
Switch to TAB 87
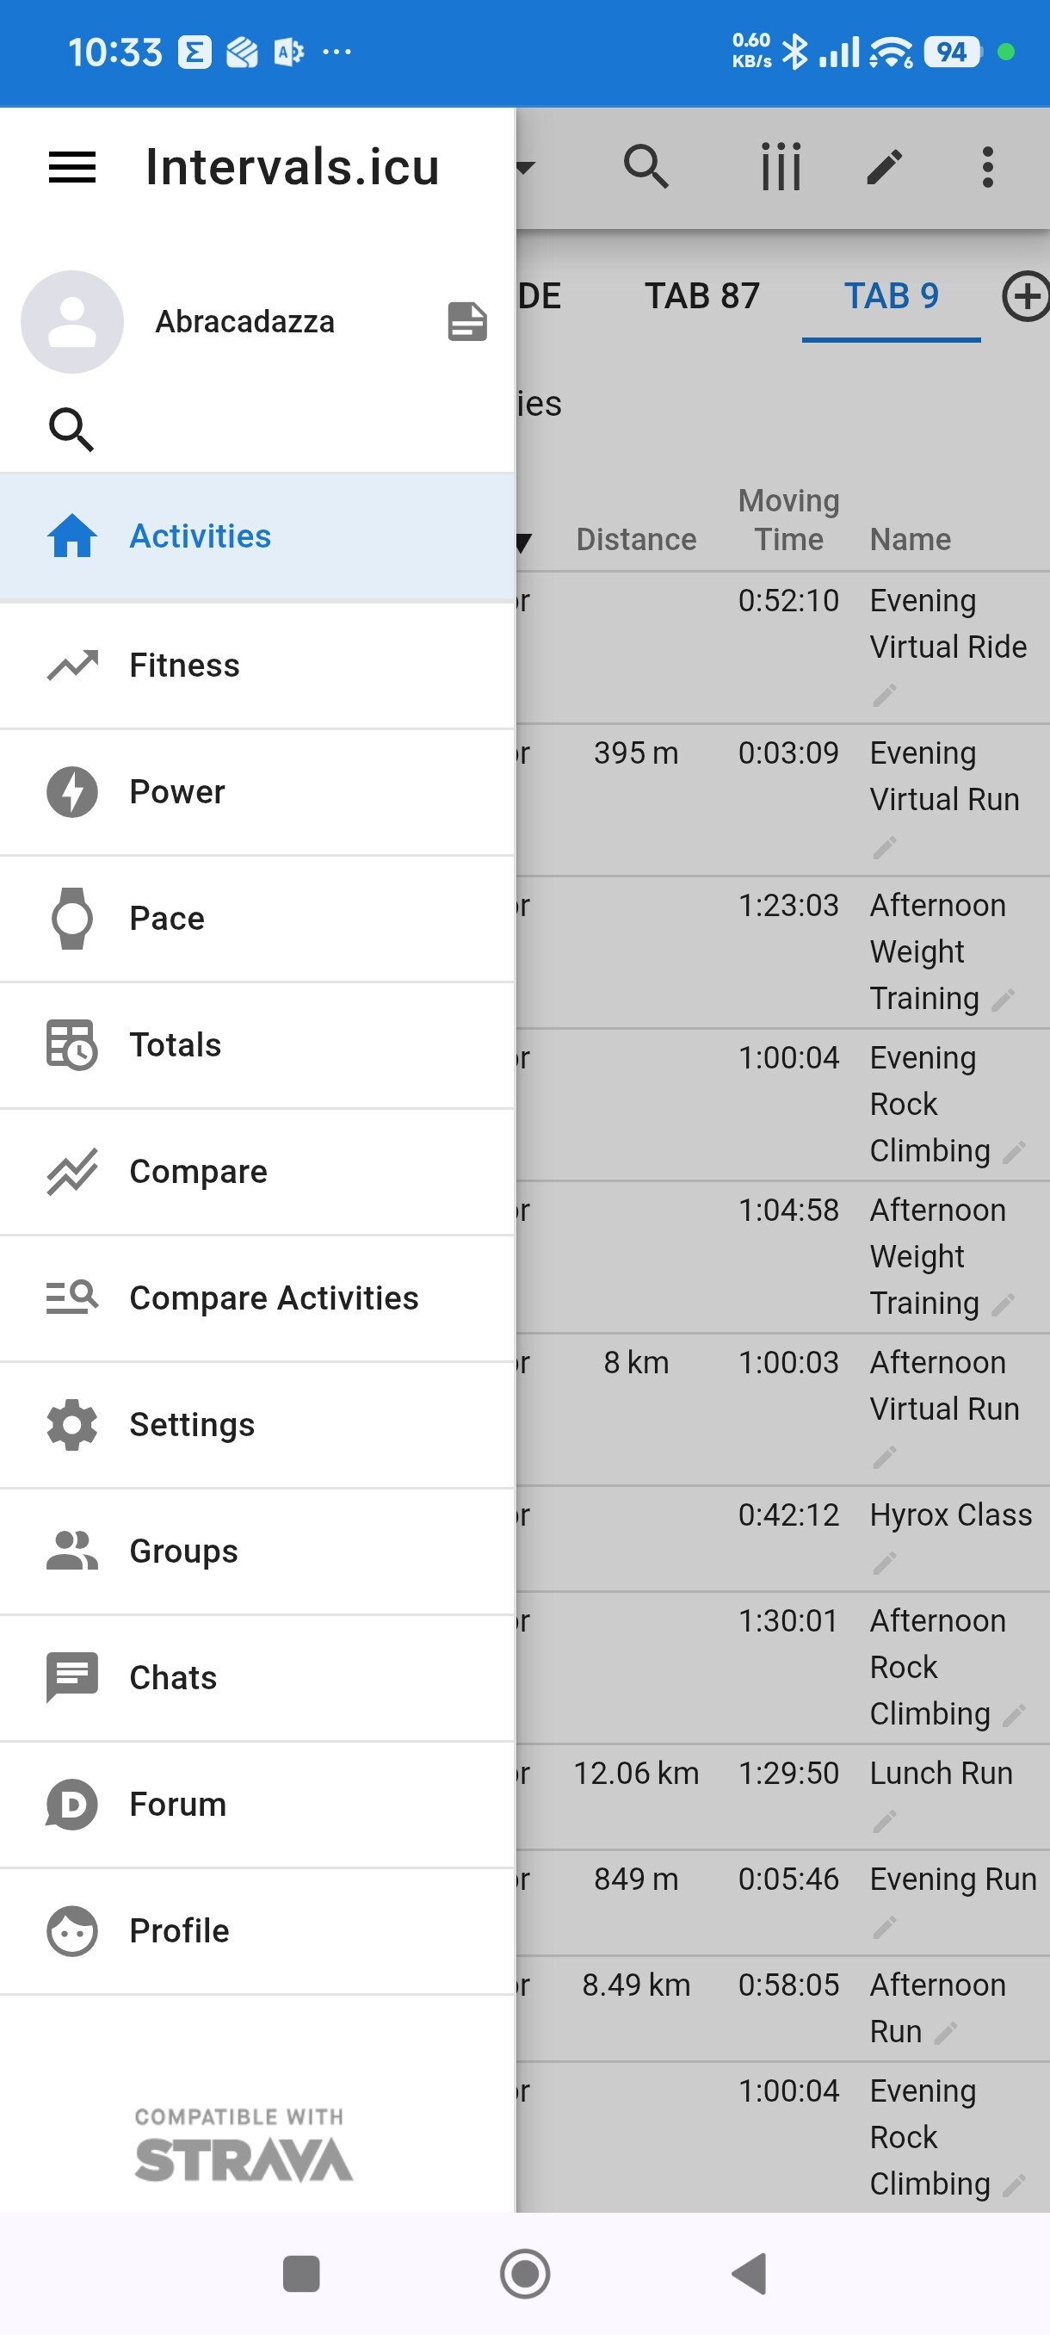click(702, 296)
